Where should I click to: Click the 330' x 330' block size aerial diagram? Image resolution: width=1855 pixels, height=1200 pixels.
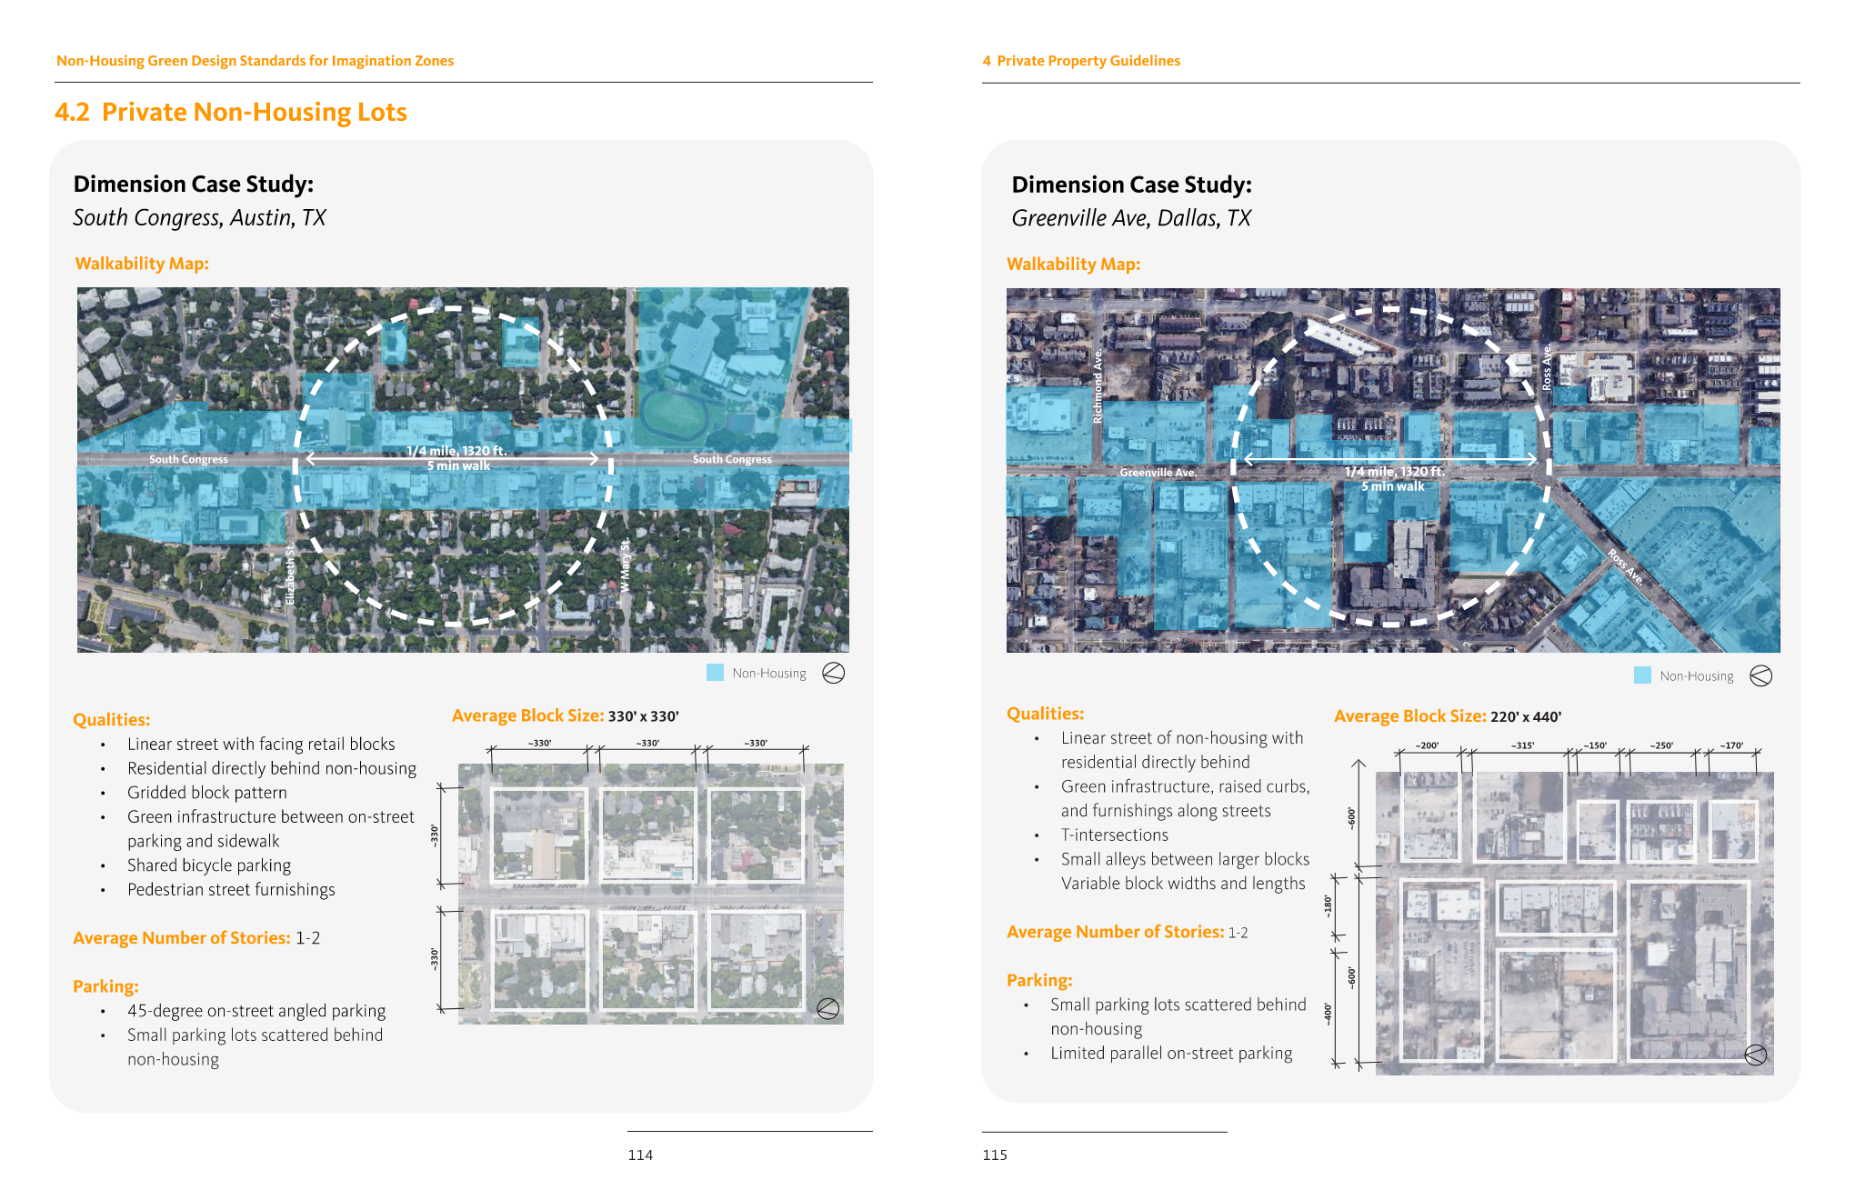click(x=650, y=894)
